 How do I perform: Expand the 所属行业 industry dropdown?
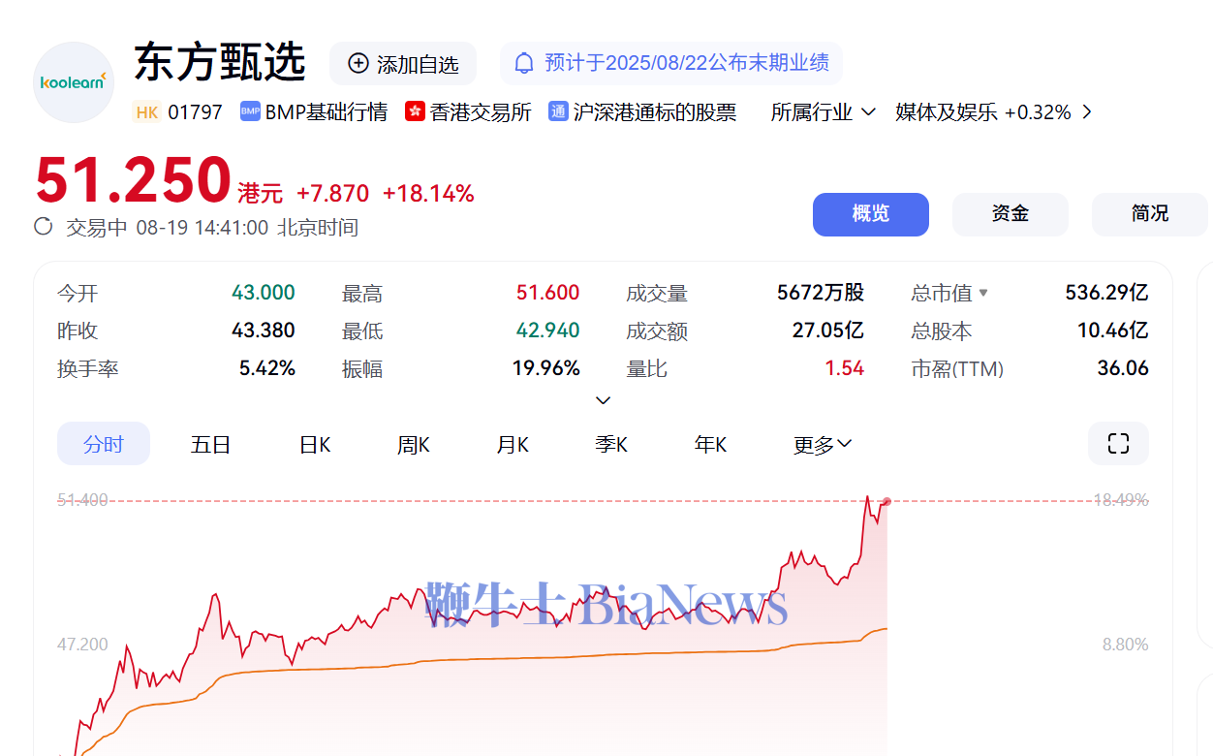824,112
